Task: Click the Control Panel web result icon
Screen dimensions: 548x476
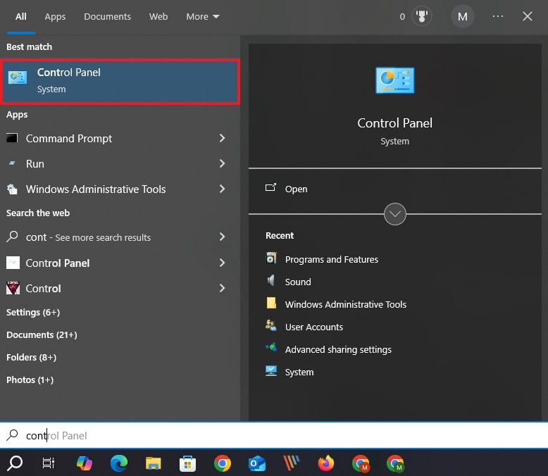Action: point(13,263)
